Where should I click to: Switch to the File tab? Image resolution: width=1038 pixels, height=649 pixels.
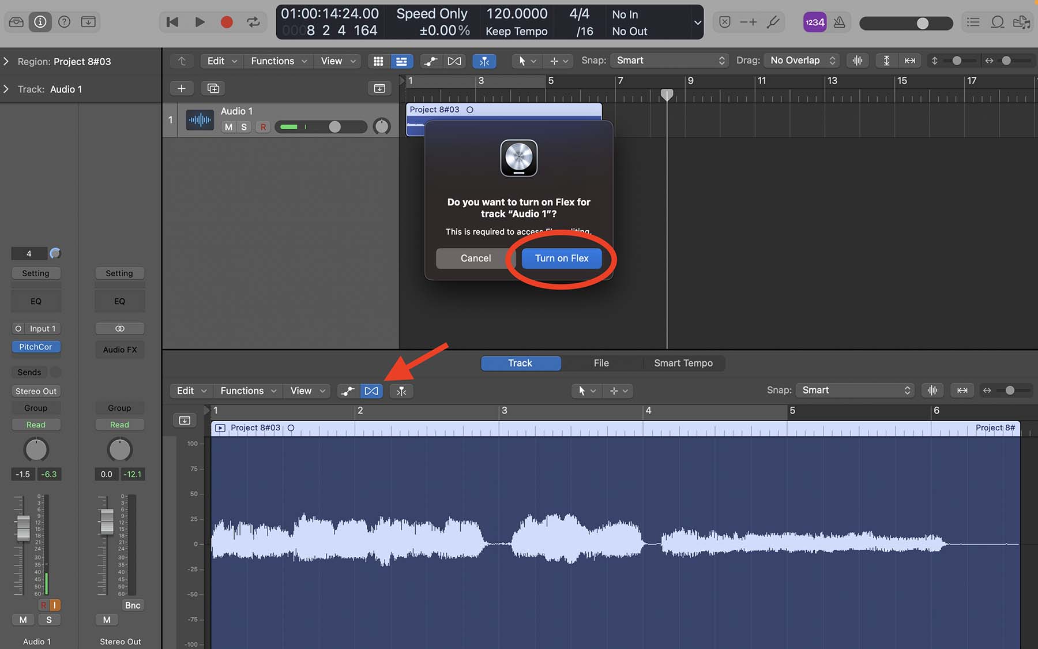[x=601, y=363]
